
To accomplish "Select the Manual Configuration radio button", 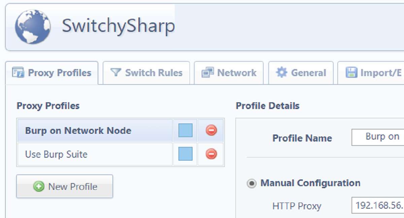I will pyautogui.click(x=251, y=183).
